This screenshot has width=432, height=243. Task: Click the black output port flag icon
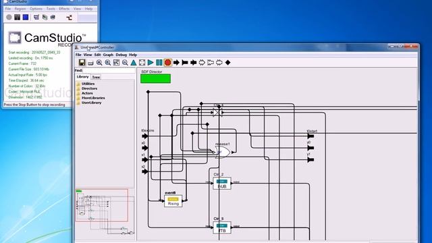pos(185,63)
